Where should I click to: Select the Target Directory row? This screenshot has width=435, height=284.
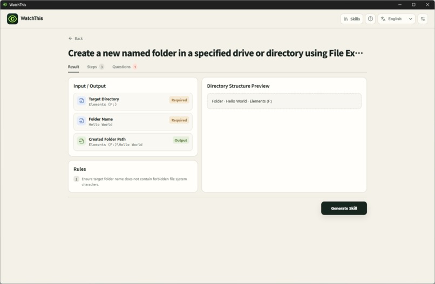[x=133, y=101]
